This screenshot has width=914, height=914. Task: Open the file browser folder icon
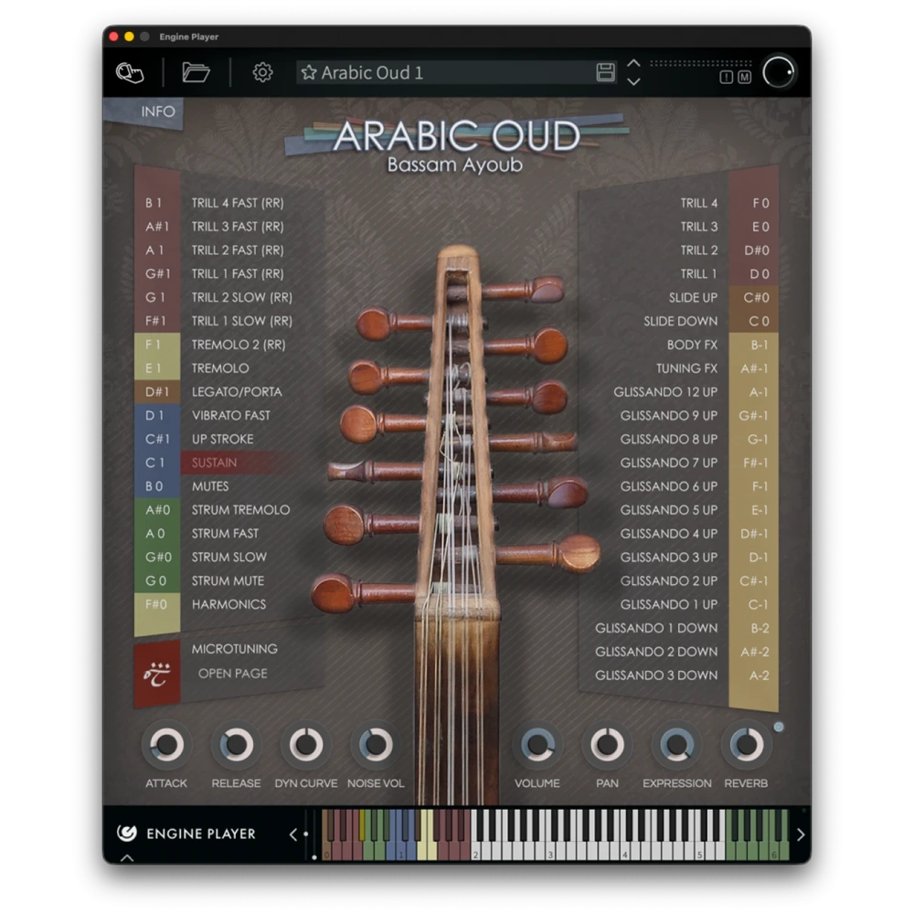pos(196,72)
